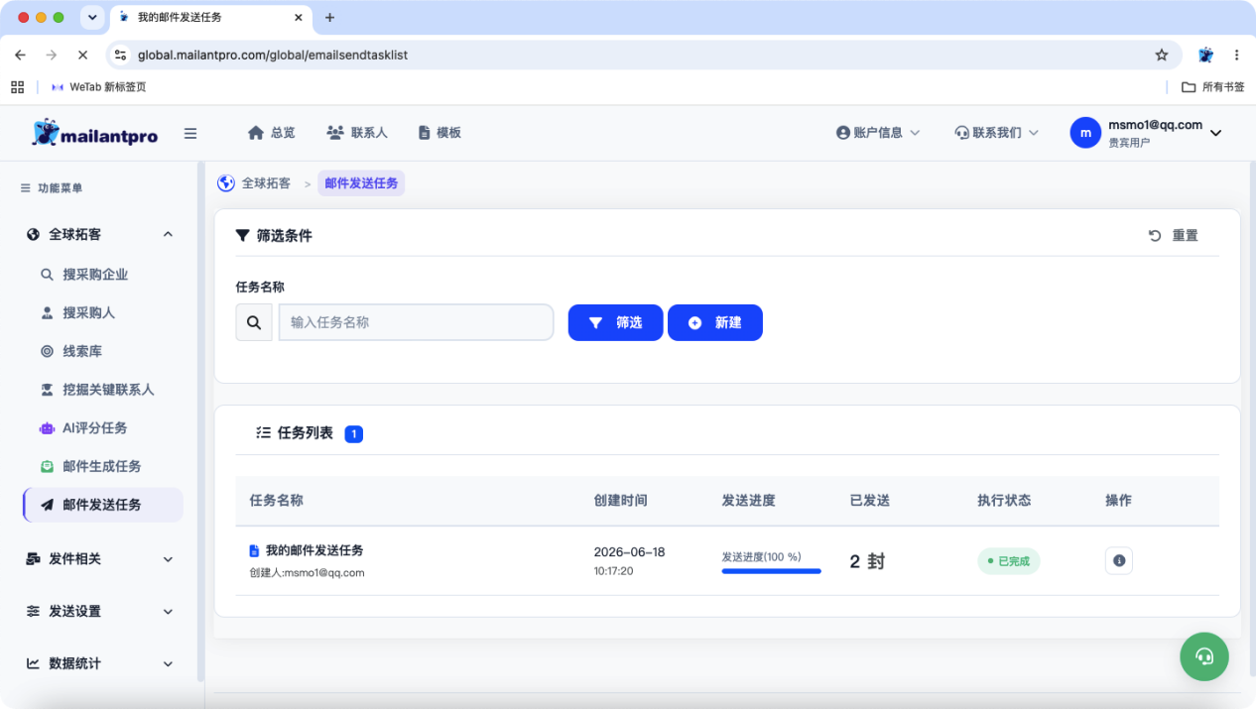Bookmark the page with star icon
The width and height of the screenshot is (1256, 709).
(1162, 55)
